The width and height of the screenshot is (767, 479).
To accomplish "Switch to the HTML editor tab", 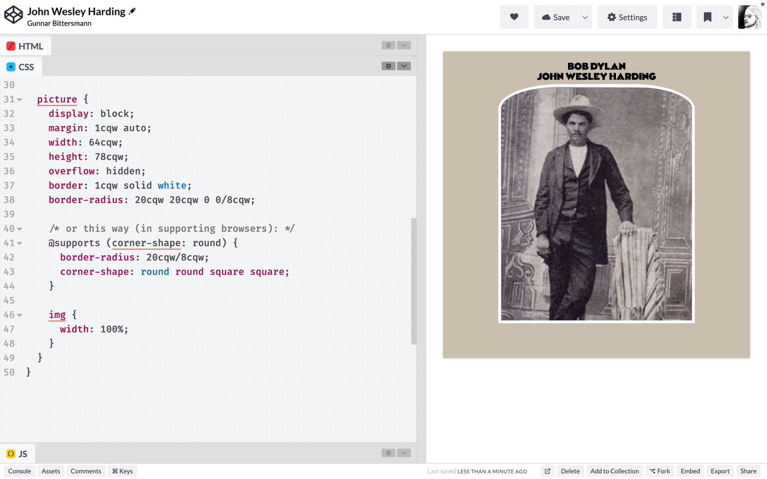I will [25, 46].
